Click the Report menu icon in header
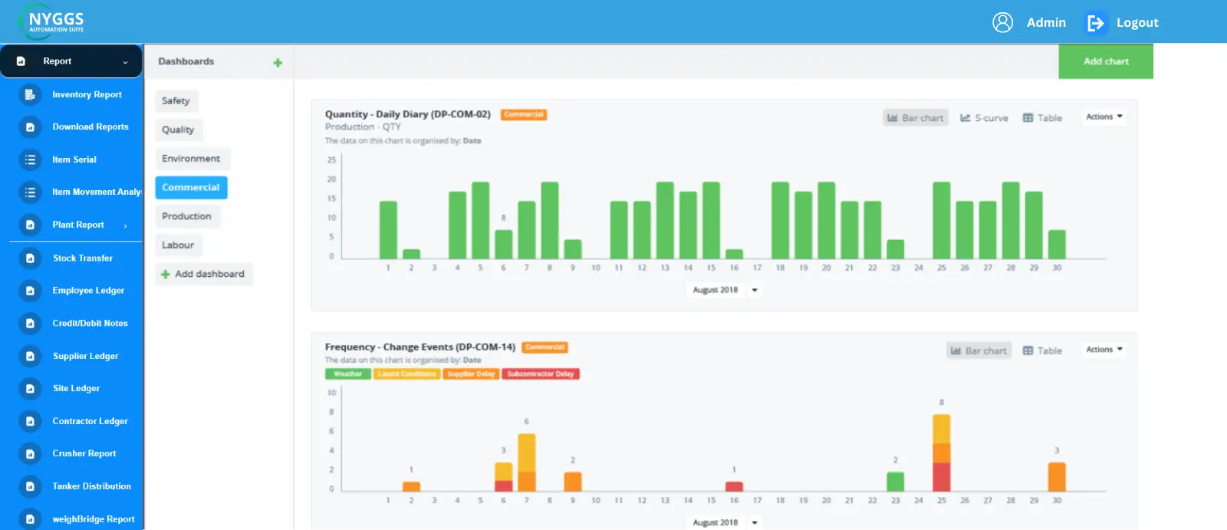This screenshot has width=1227, height=530. coord(21,61)
